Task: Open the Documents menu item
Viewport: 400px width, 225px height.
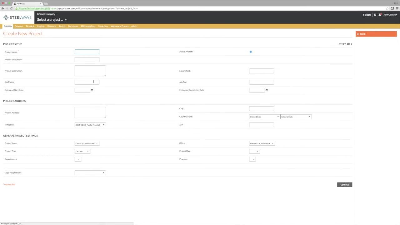Action: 73,26
